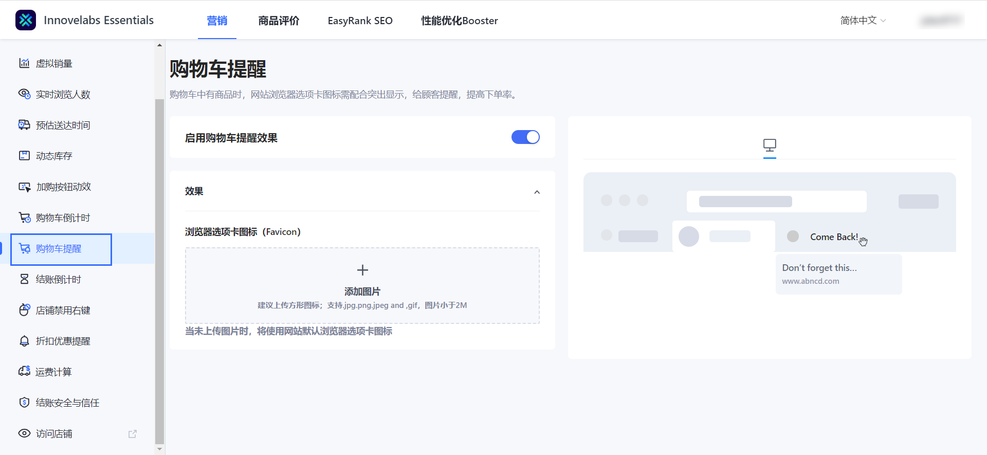Click the 添加图片 upload area label

362,292
